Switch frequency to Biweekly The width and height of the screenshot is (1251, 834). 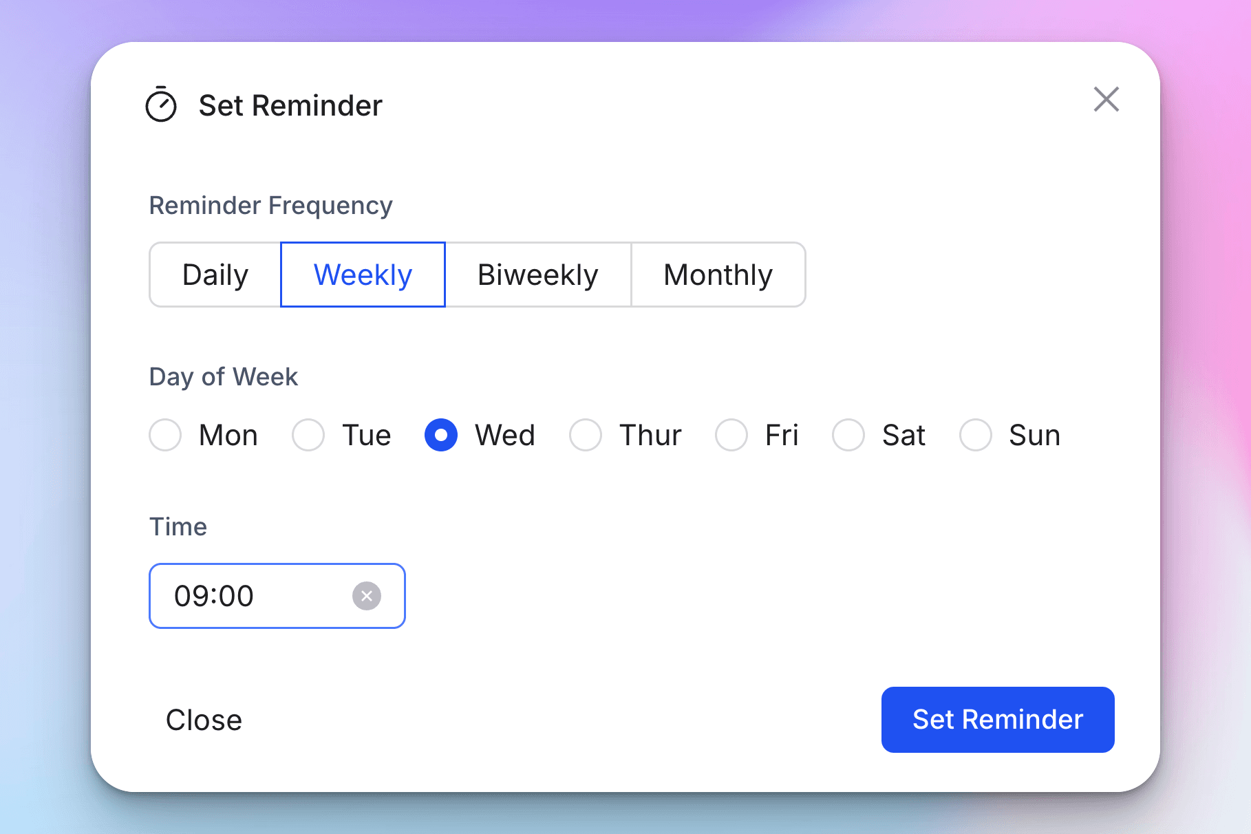pyautogui.click(x=537, y=275)
